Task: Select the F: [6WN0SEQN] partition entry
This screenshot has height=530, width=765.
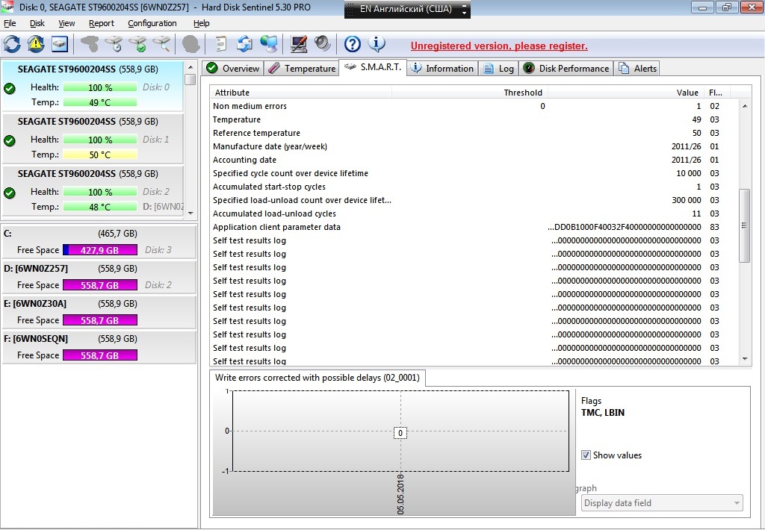Action: pyautogui.click(x=99, y=346)
